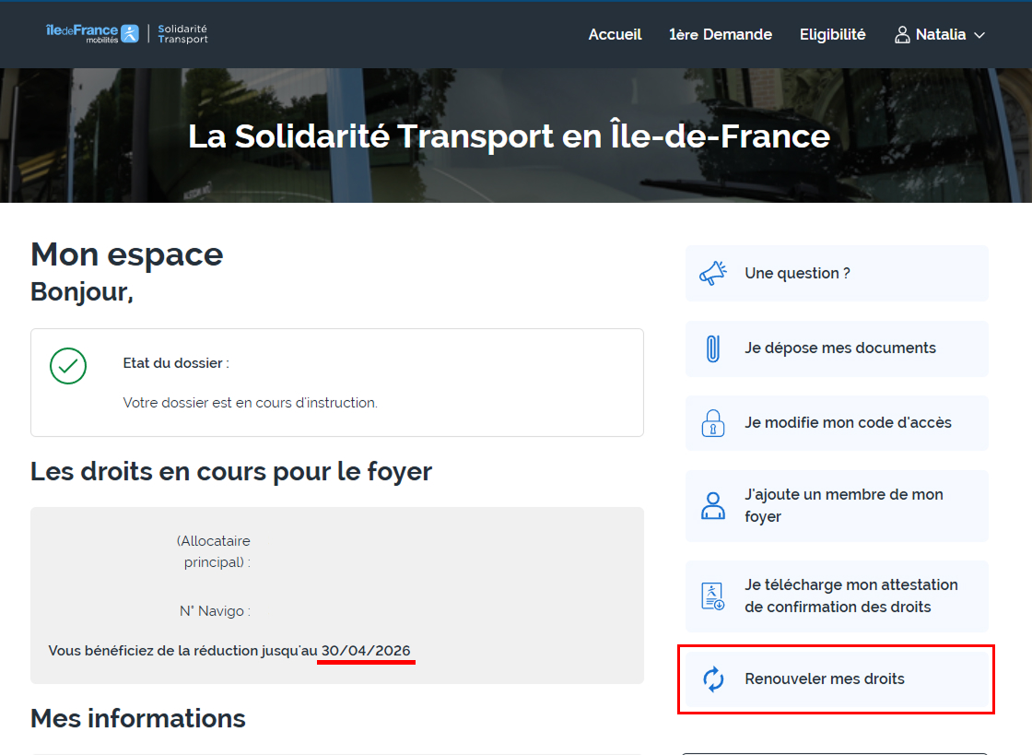1032x755 pixels.
Task: Click the Solidarité Transport header text
Action: 182,34
